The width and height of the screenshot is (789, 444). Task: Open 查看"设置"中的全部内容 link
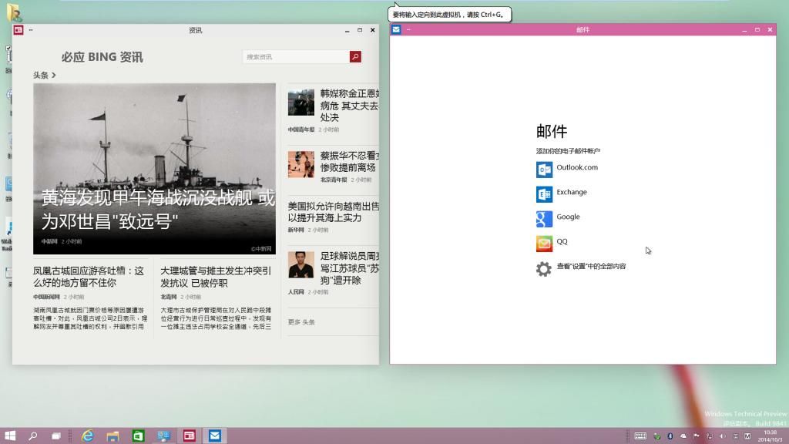point(591,266)
